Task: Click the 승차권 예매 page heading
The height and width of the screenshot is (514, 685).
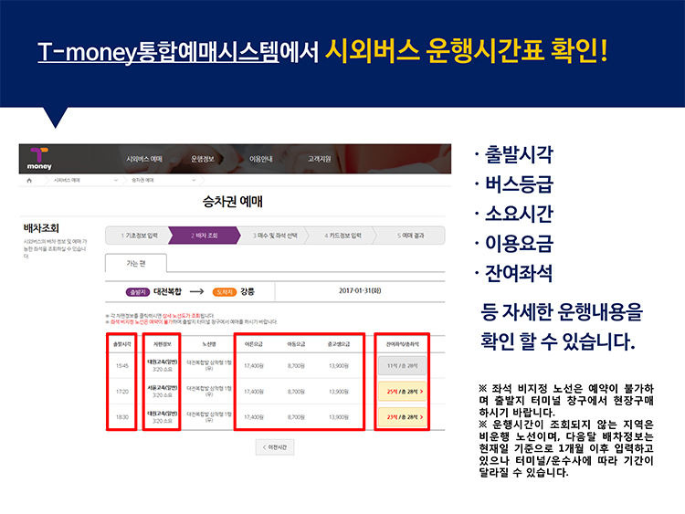Action: 232,202
